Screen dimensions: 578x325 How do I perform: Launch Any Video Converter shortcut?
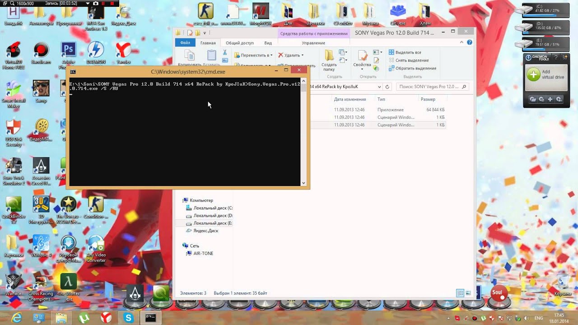[96, 249]
